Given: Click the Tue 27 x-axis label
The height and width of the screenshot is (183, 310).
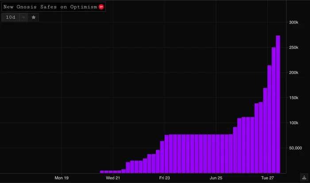Looking at the screenshot, I should (x=267, y=178).
